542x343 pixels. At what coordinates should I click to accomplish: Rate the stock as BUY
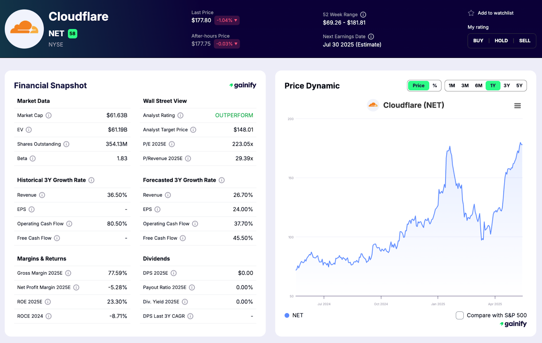478,41
